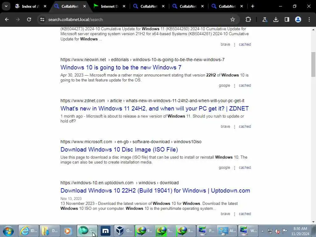The width and height of the screenshot is (316, 237).
Task: Open the control panel taskbar button labeled Al...
Action: [227, 231]
